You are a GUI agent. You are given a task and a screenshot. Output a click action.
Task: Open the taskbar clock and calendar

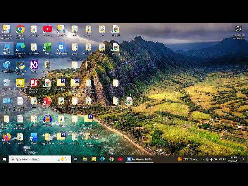(232, 159)
